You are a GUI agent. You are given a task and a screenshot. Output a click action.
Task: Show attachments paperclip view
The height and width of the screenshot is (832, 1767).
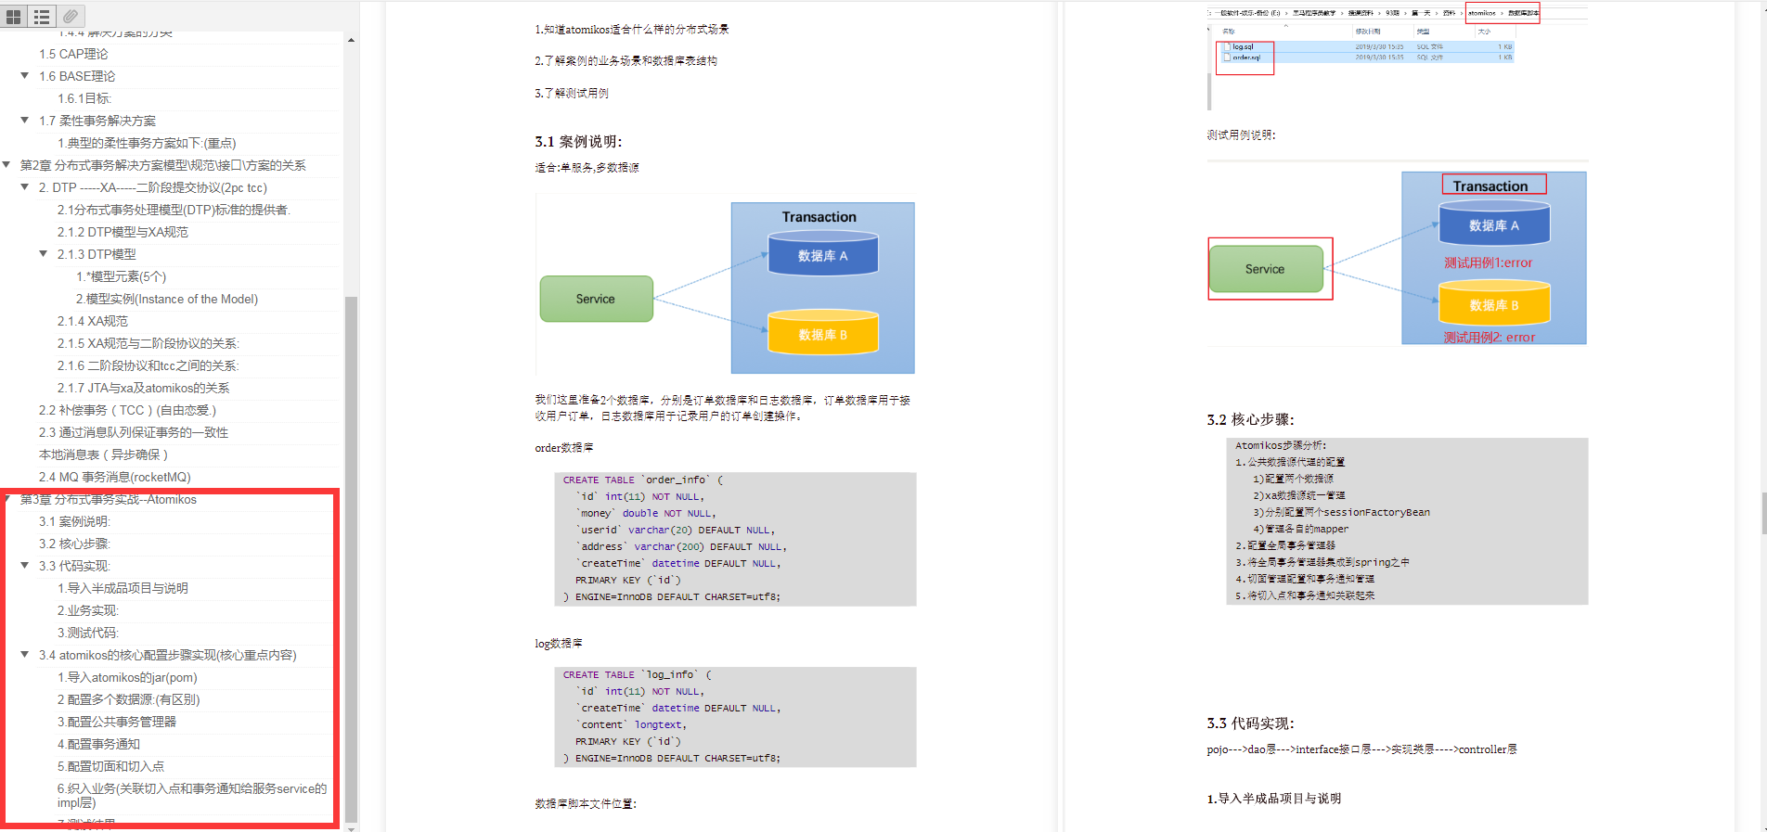tap(71, 16)
